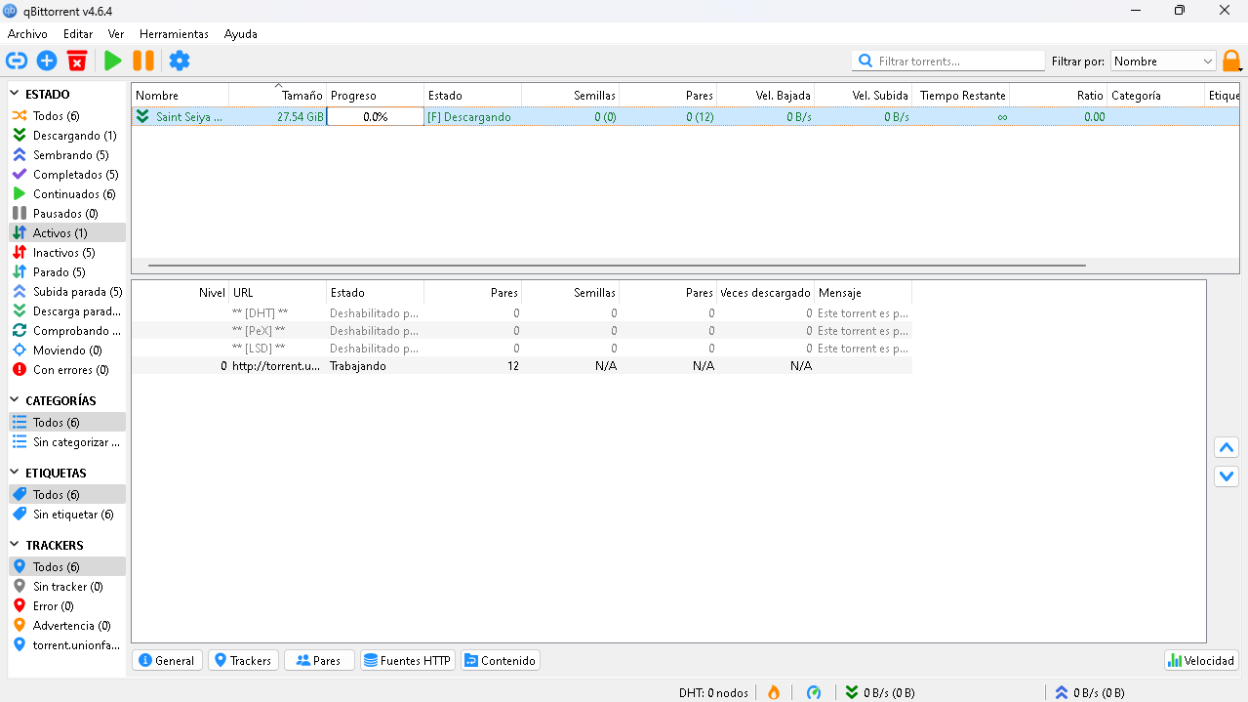The height and width of the screenshot is (702, 1248).
Task: Click the 'DHT: 0 nodos' status text
Action: pyautogui.click(x=713, y=693)
